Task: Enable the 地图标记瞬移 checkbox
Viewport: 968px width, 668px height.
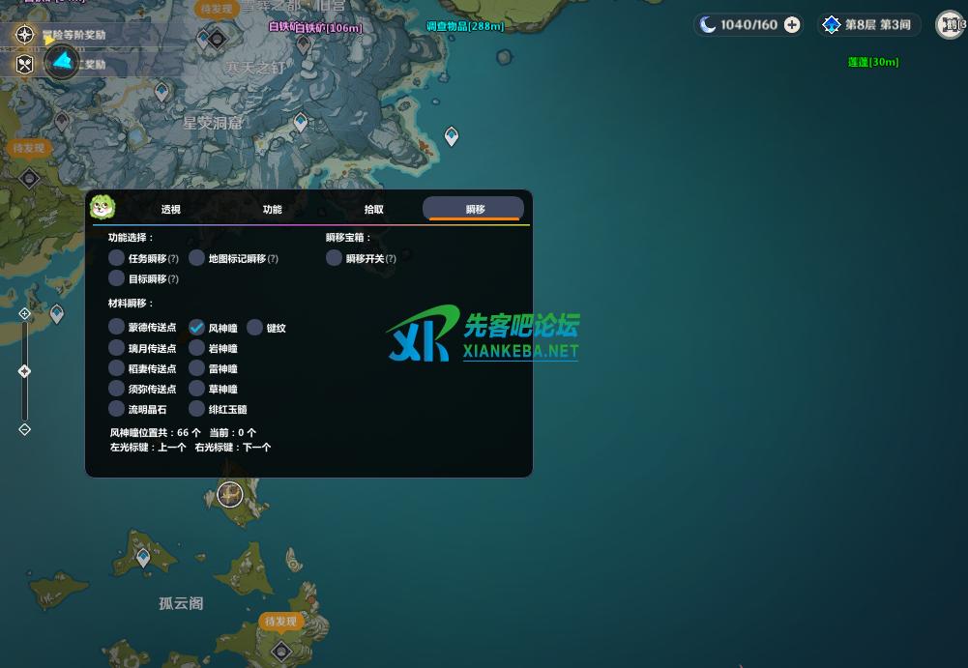Action: [197, 258]
